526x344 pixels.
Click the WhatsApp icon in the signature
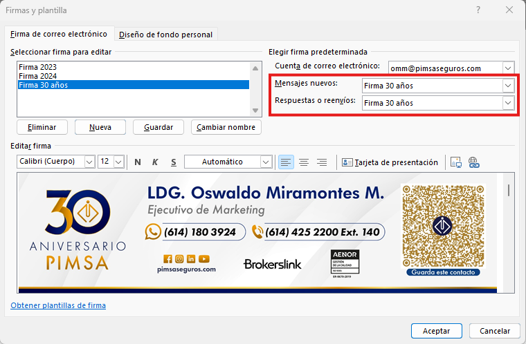click(153, 232)
